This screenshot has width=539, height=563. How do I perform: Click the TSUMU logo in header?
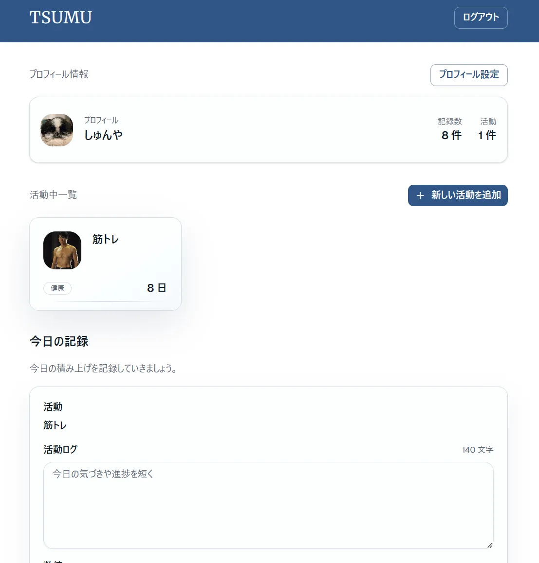click(x=60, y=18)
